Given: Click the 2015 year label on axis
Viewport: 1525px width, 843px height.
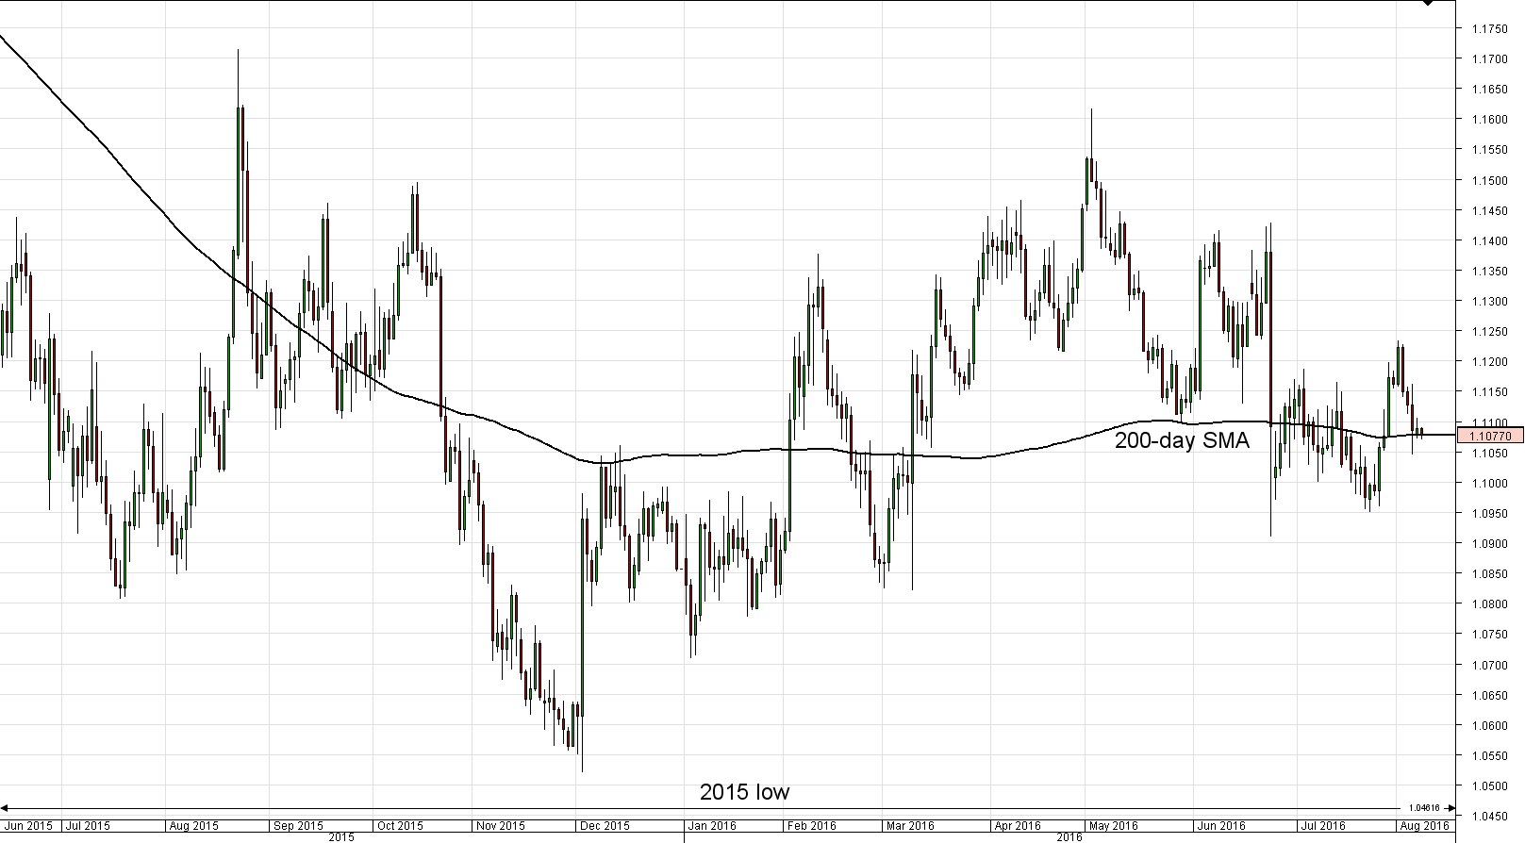Looking at the screenshot, I should [x=341, y=837].
